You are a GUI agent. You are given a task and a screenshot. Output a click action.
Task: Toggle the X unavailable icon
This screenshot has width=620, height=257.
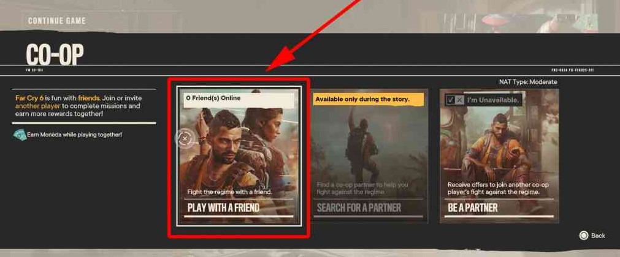(459, 100)
